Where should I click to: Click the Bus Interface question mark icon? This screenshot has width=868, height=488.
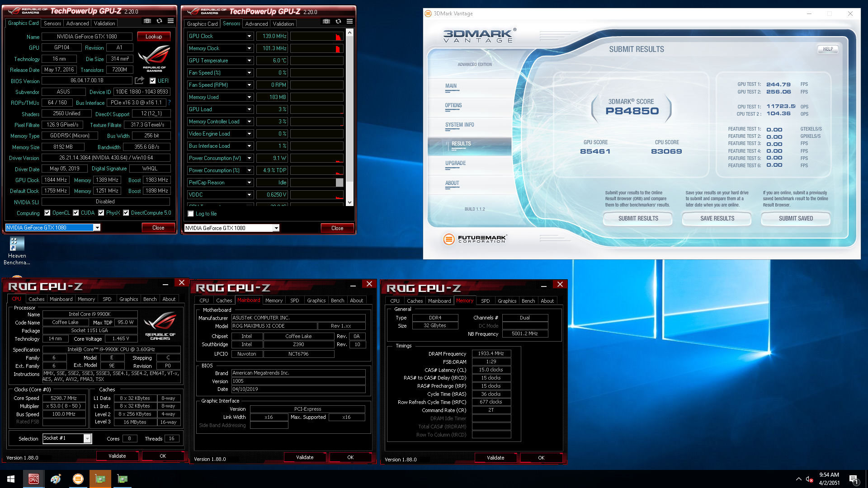170,103
